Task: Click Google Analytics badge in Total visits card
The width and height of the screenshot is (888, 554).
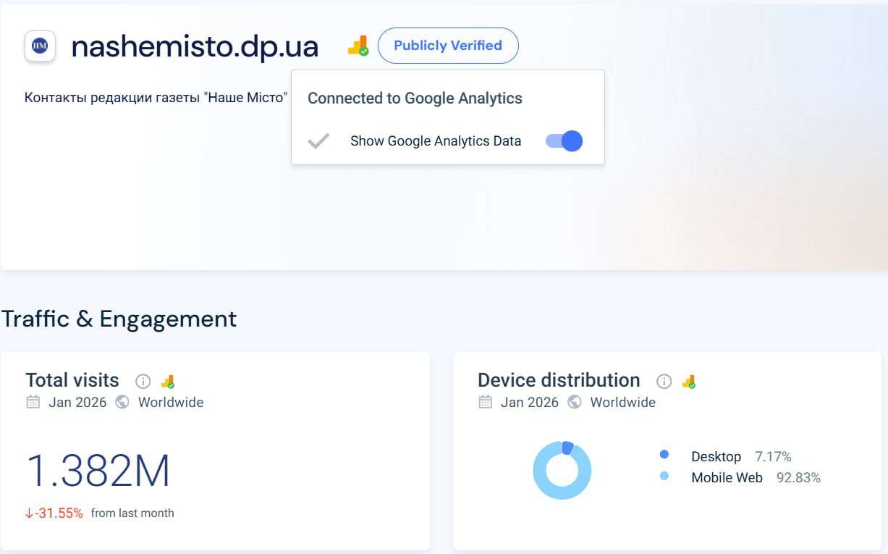Action: click(x=168, y=381)
